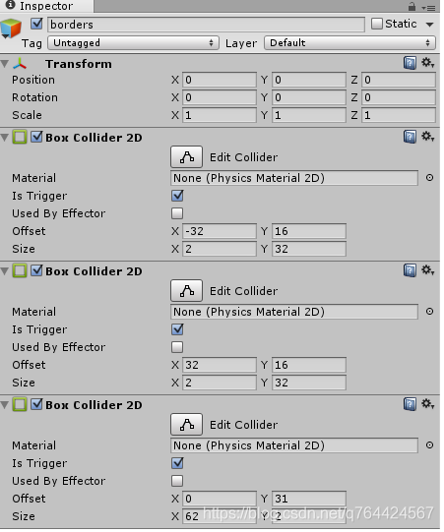
Task: Open the Tag dropdown showing Untagged
Action: [135, 43]
